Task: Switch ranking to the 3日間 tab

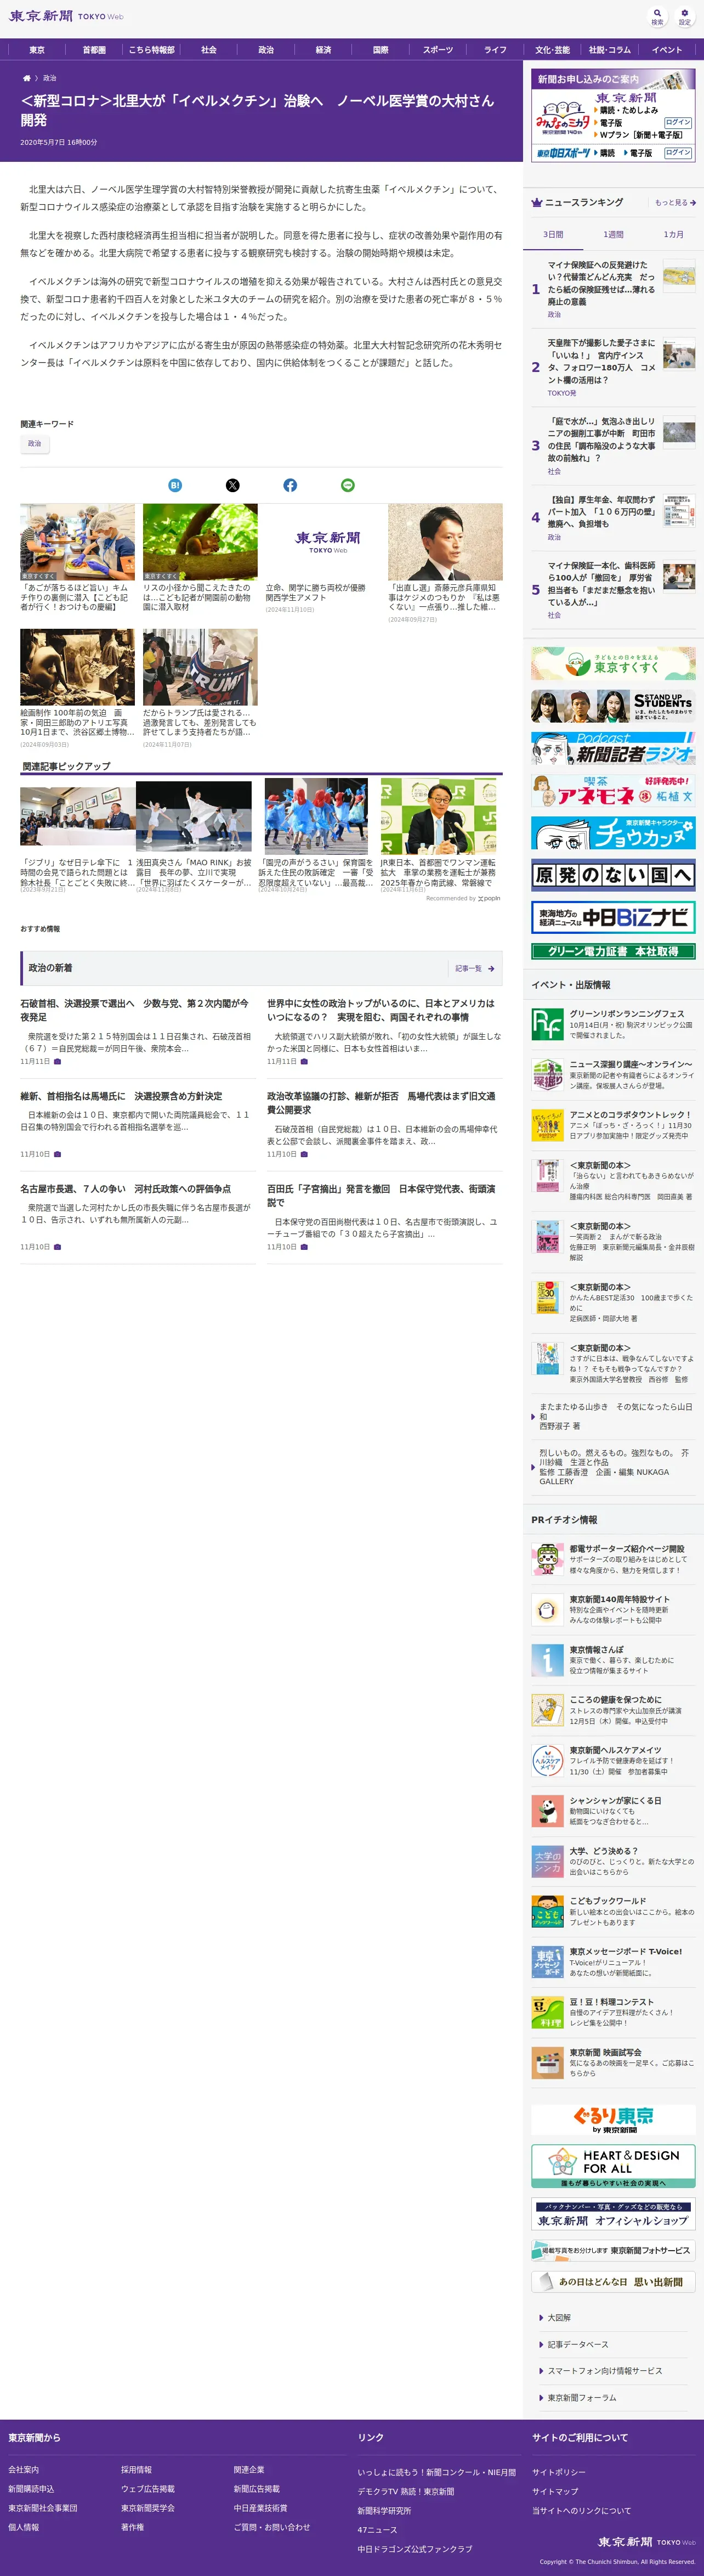Action: [x=553, y=234]
